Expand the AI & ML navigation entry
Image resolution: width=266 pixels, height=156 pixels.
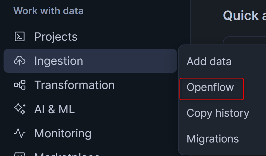click(54, 109)
